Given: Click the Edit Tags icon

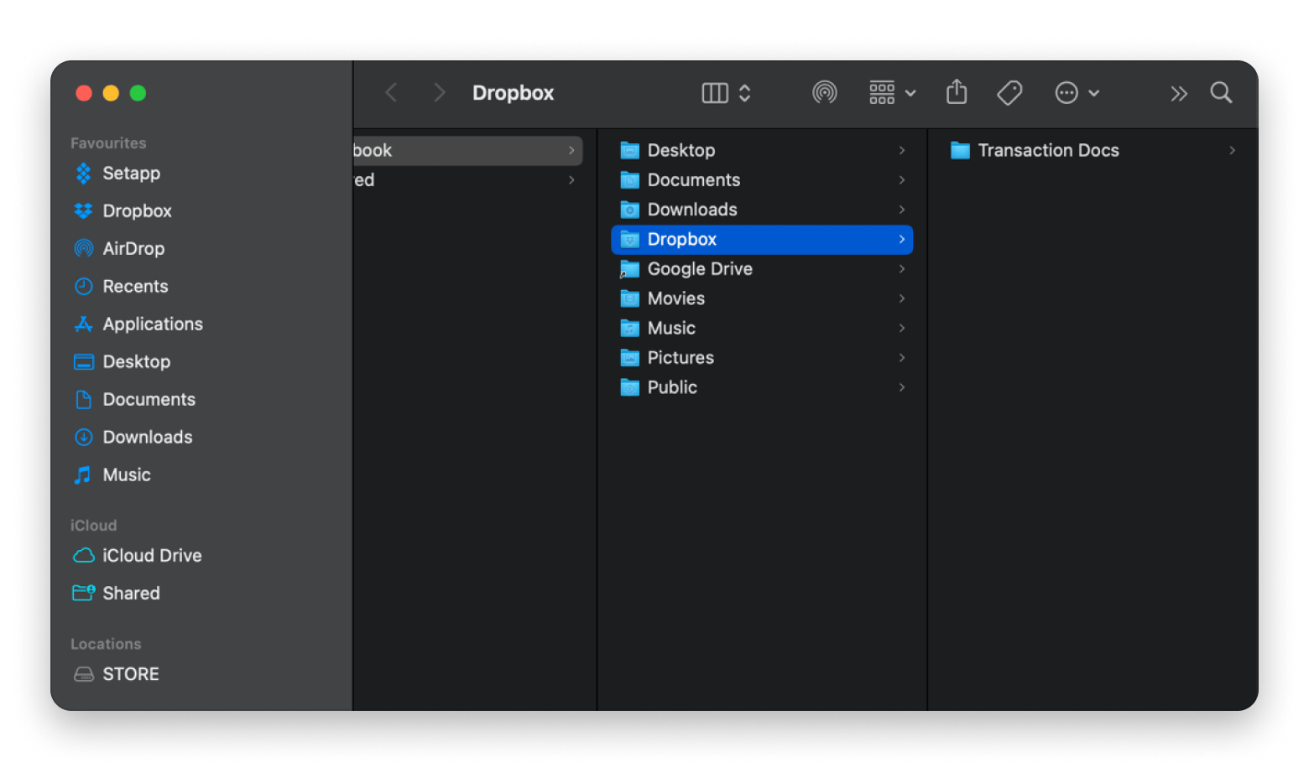Looking at the screenshot, I should (1009, 92).
